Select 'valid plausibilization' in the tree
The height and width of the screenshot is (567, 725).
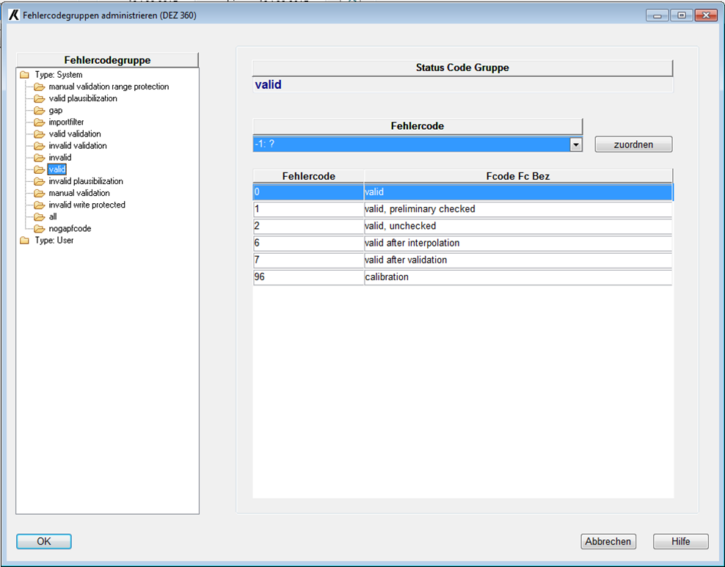[83, 98]
